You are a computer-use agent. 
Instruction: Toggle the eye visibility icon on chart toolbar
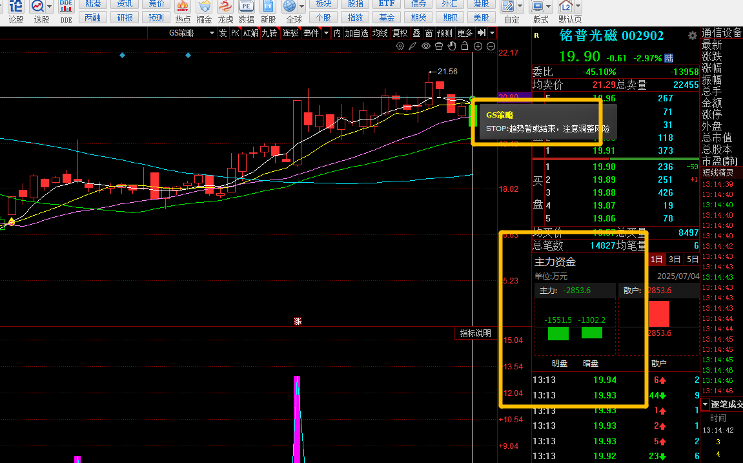426,46
